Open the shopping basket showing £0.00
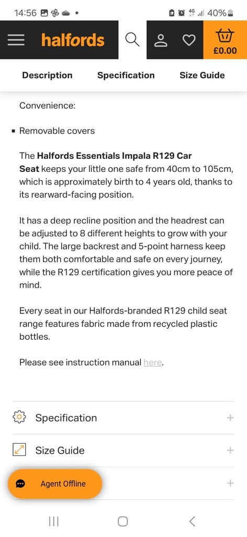Viewport: 247px width, 537px height. pyautogui.click(x=225, y=40)
